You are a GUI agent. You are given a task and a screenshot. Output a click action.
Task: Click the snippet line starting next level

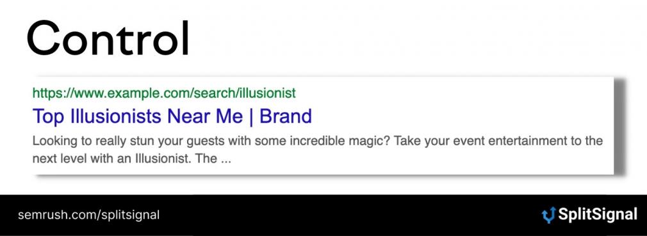[131, 159]
